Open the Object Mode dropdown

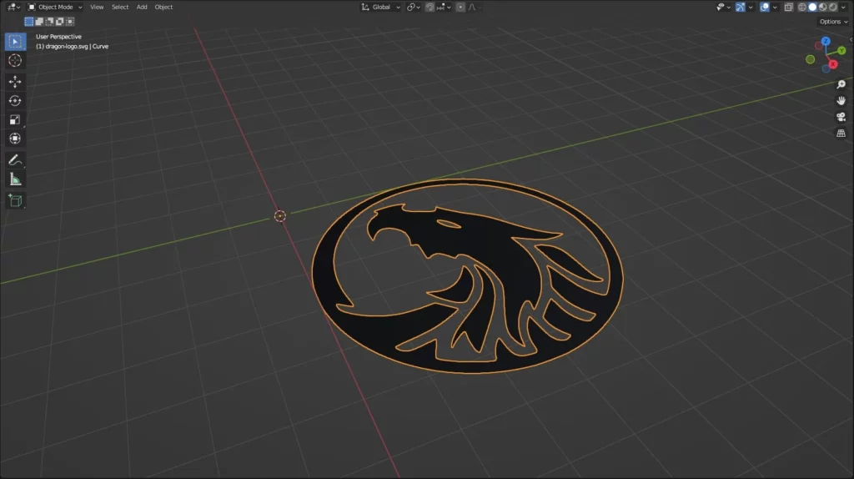coord(55,7)
